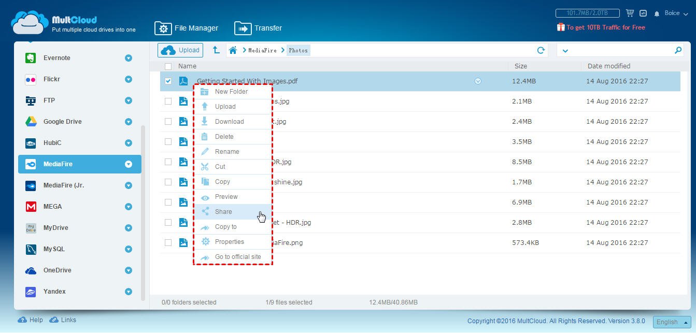Open the Links link in footer

point(63,320)
